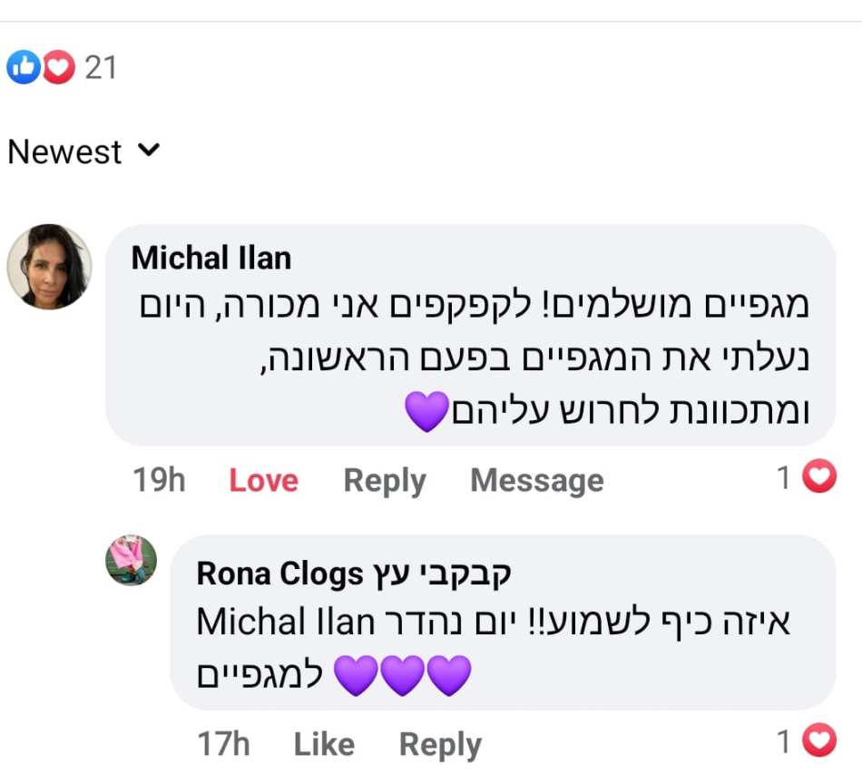Open Michal Ilan's profile picture
The height and width of the screenshot is (775, 862).
[50, 267]
